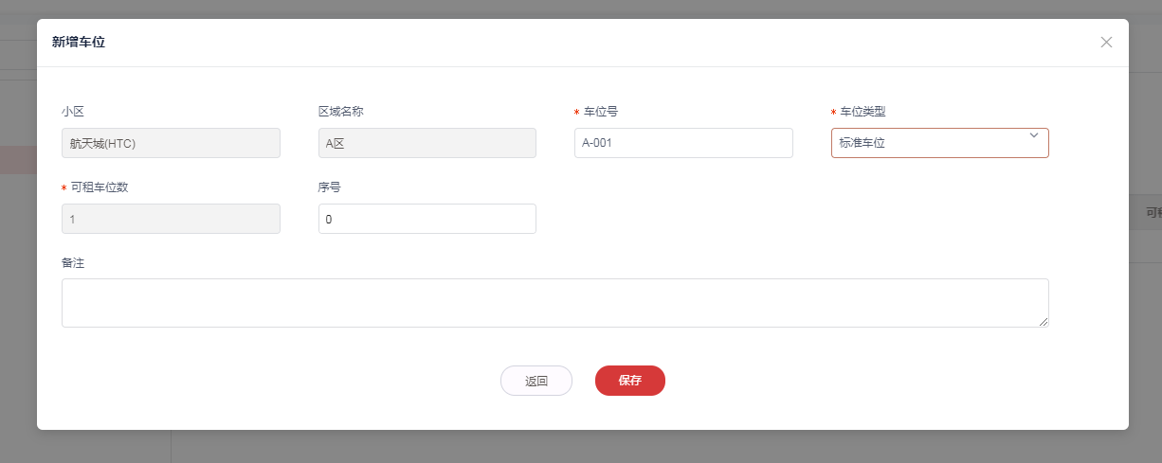Click the 区域名称 field showing A区
Image resolution: width=1162 pixels, height=463 pixels.
tap(427, 143)
